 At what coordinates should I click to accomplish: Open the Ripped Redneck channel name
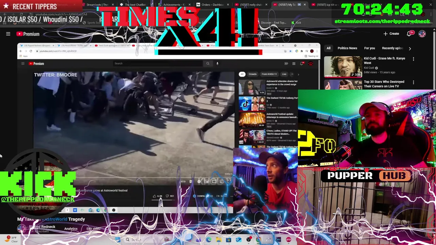[42, 227]
